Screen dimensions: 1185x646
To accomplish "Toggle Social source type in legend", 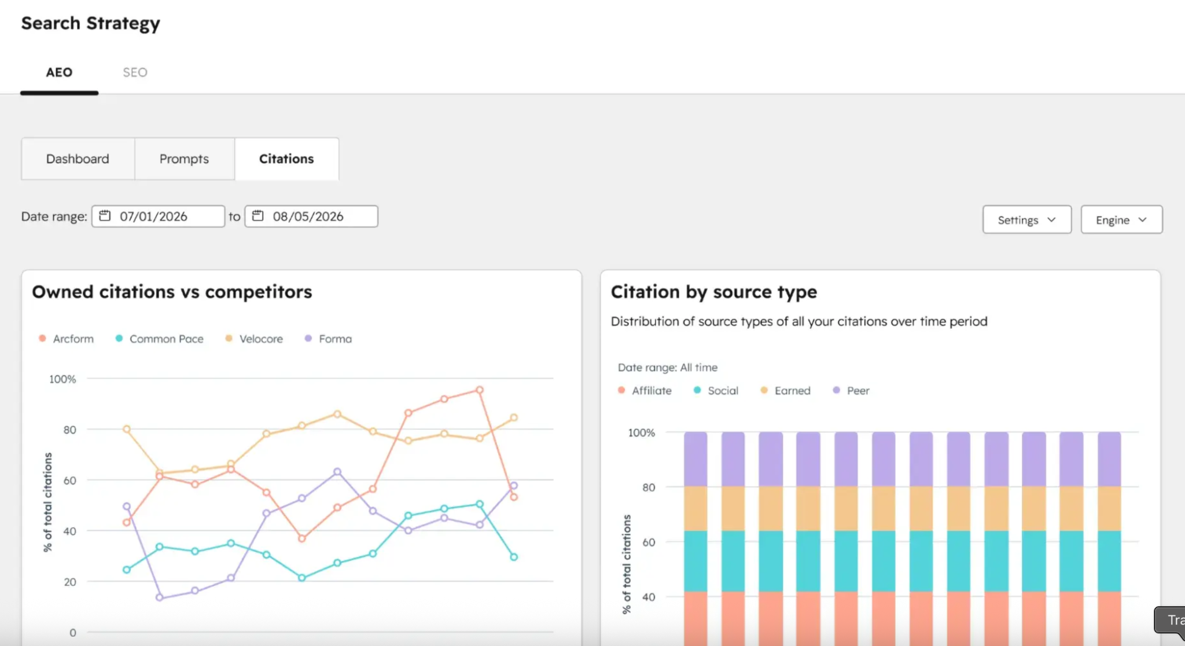I will (716, 391).
